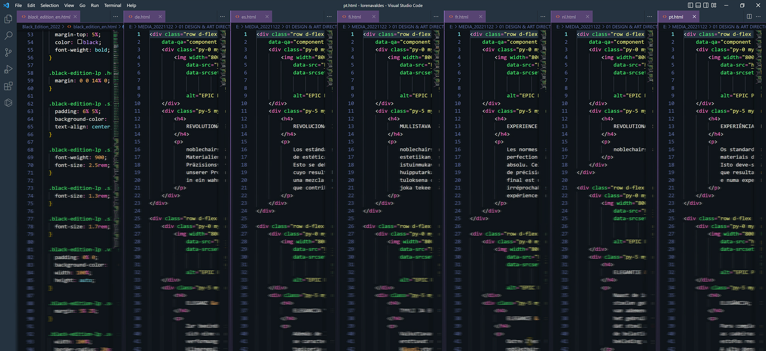Image resolution: width=766 pixels, height=351 pixels.
Task: Open More Actions menu beside de.html tab
Action: (x=222, y=17)
